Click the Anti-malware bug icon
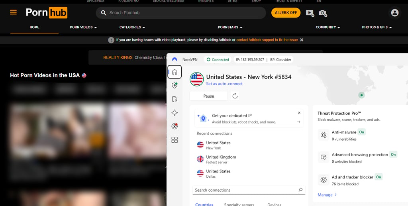Image resolution: width=408 pixels, height=206 pixels. point(324,135)
